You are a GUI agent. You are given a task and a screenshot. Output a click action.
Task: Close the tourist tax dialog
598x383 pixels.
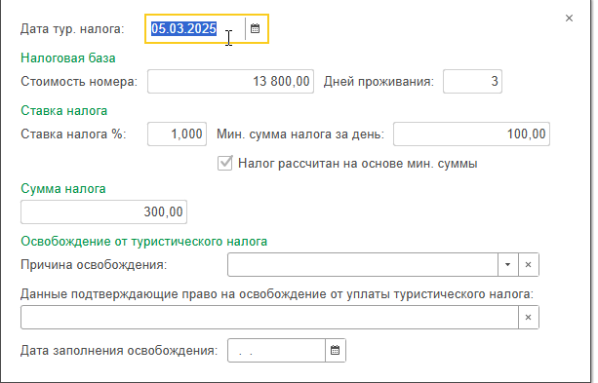tap(569, 18)
